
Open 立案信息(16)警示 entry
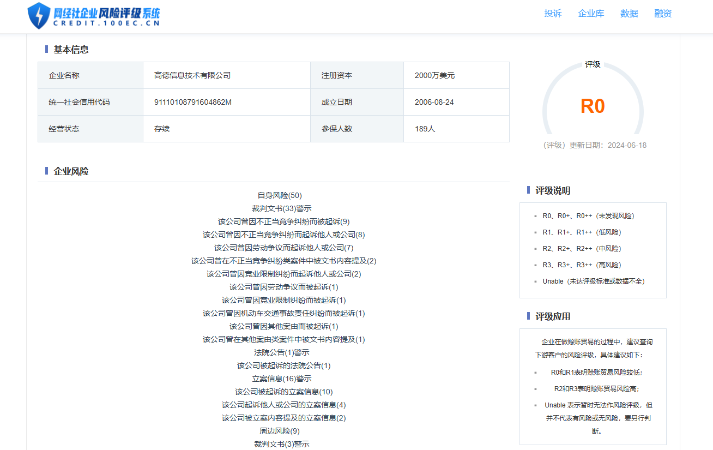pos(282,379)
